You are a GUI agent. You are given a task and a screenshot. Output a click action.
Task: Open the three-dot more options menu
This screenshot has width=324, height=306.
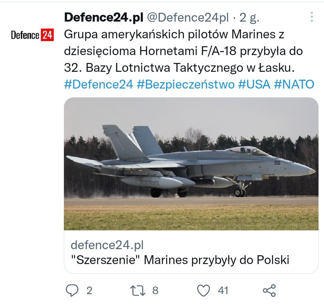coord(312,17)
